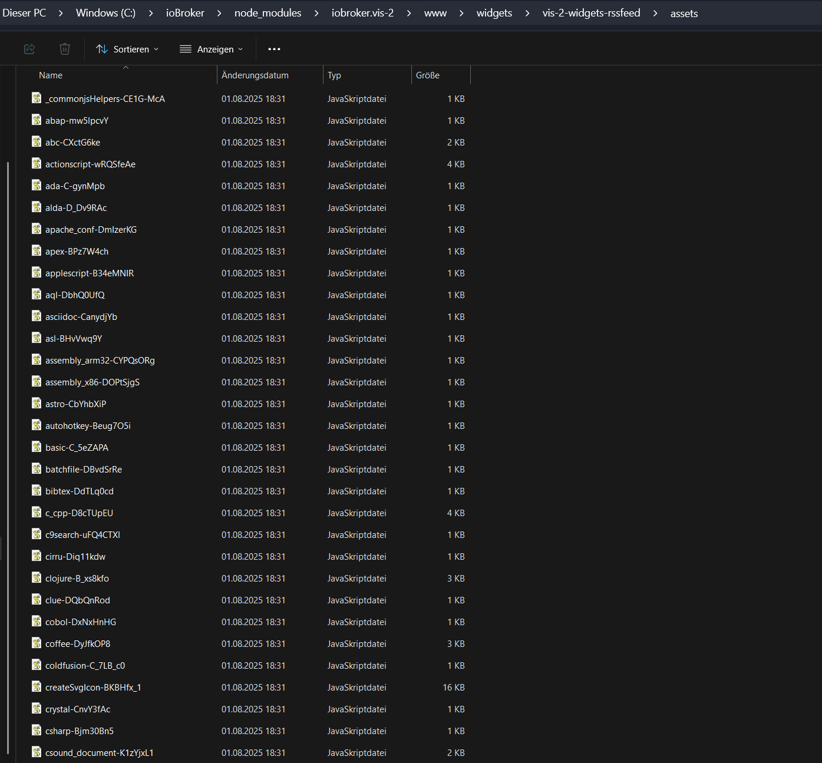Select the file name clojure-B_xs8kfo

(x=77, y=579)
